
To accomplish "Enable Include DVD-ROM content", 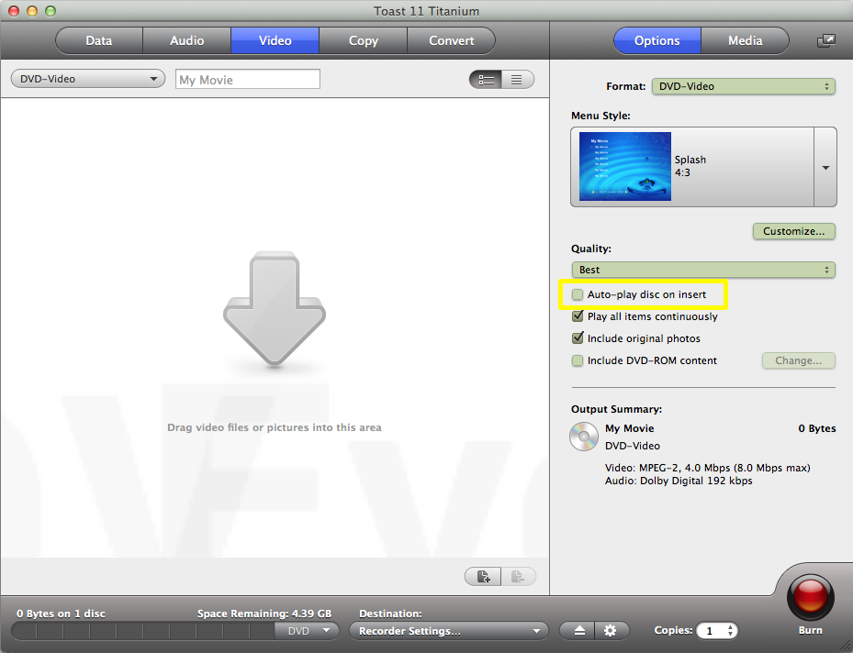I will (578, 360).
